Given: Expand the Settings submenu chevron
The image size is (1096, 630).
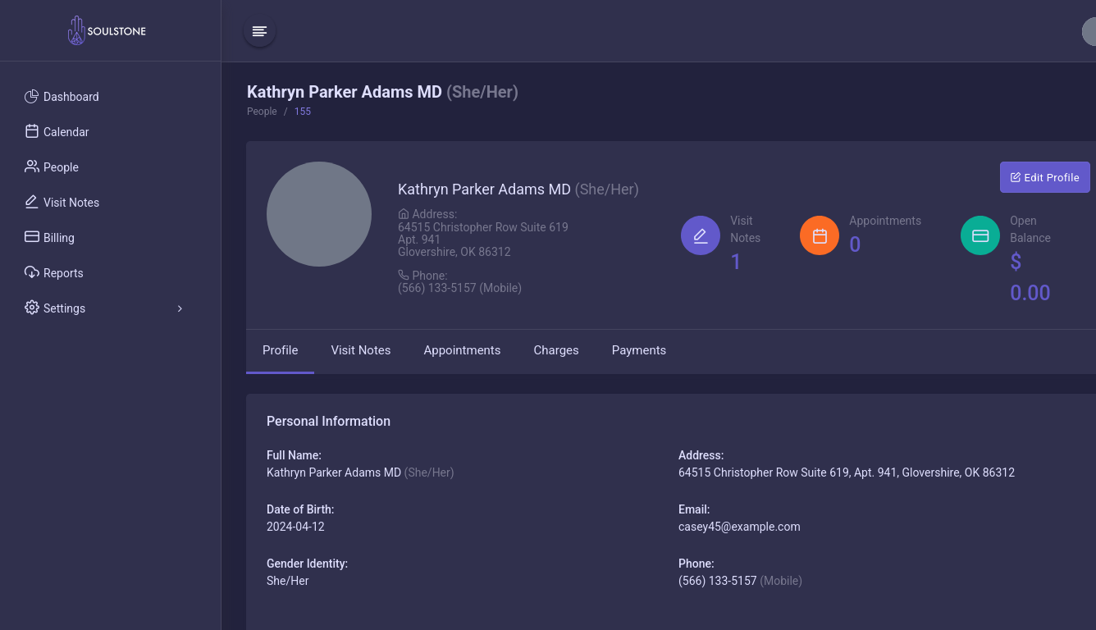Looking at the screenshot, I should point(180,308).
